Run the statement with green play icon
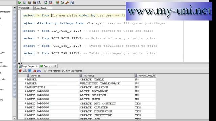The height and width of the screenshot is (121, 216). click(x=20, y=3)
